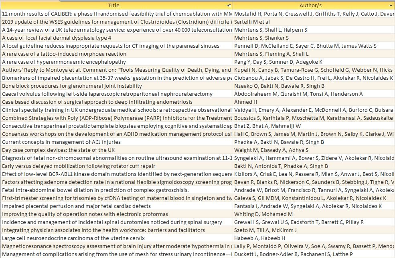Screen dimensions: 395x258
Task: Select 'Fetal intra-abdominal bowel dilation' title cell
Action: pos(117,190)
